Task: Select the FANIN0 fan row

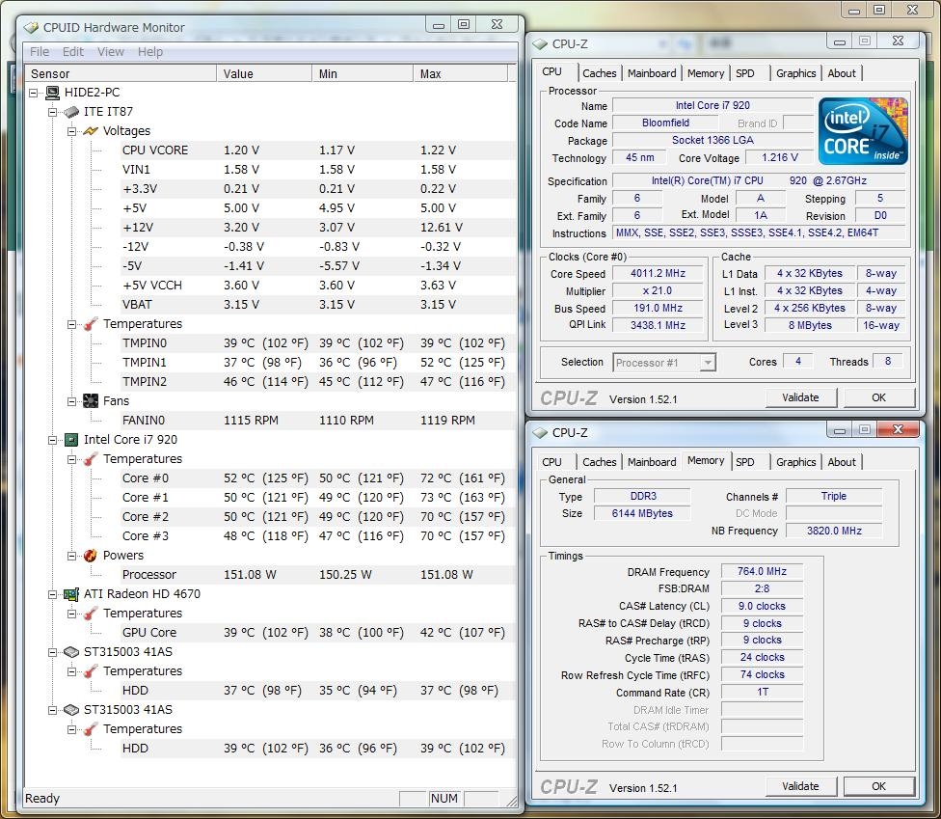Action: [x=318, y=421]
